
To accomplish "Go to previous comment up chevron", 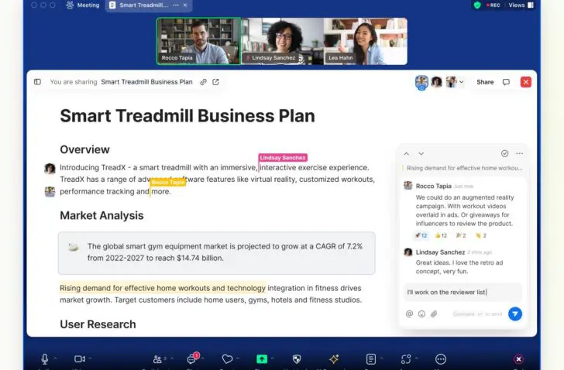I will click(x=407, y=153).
